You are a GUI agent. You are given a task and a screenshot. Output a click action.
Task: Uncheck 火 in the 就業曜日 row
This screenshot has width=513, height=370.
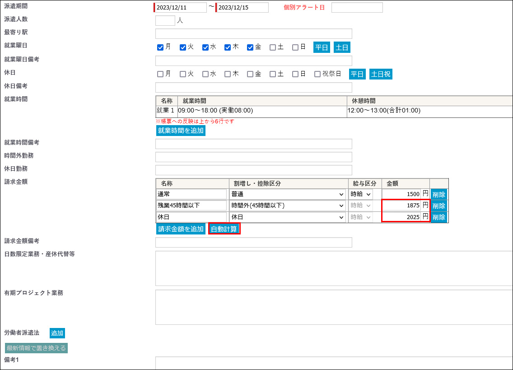click(183, 47)
